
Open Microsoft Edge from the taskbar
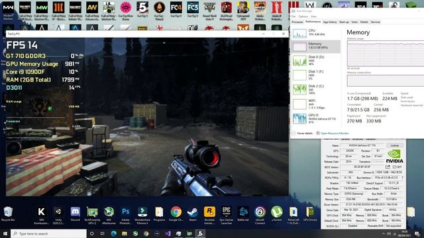tap(113, 233)
